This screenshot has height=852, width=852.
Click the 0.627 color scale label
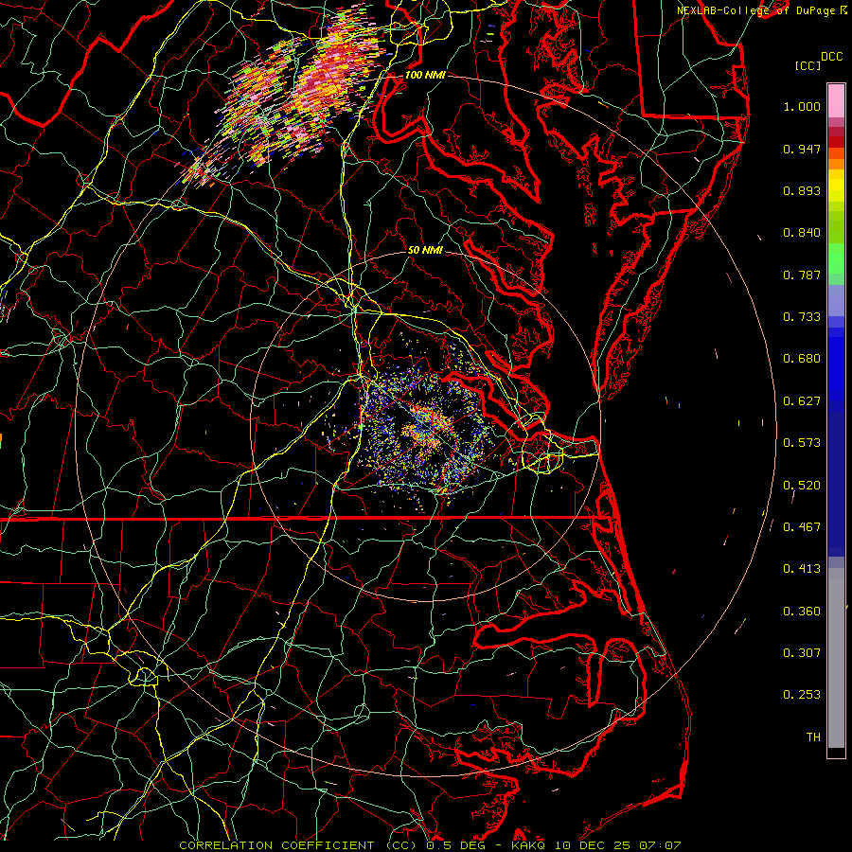[802, 401]
